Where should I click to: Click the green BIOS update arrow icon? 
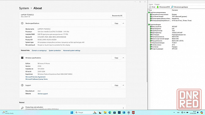[158, 7]
